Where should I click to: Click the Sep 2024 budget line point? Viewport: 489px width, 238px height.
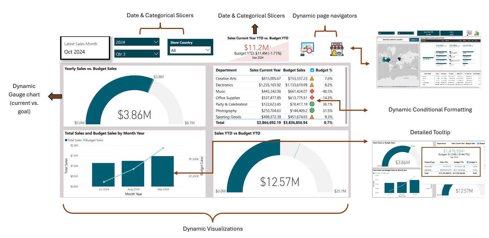click(163, 148)
